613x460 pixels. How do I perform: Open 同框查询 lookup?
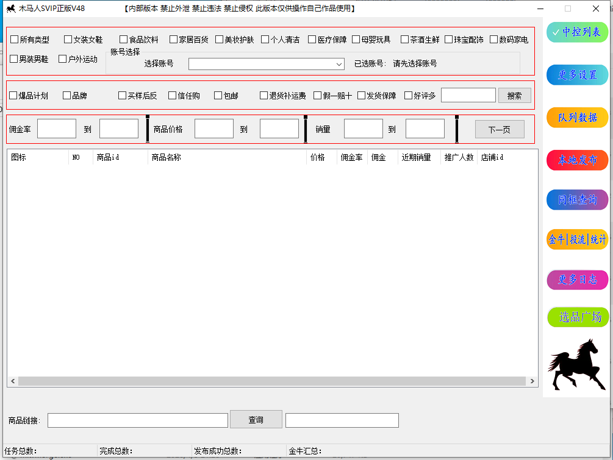577,200
